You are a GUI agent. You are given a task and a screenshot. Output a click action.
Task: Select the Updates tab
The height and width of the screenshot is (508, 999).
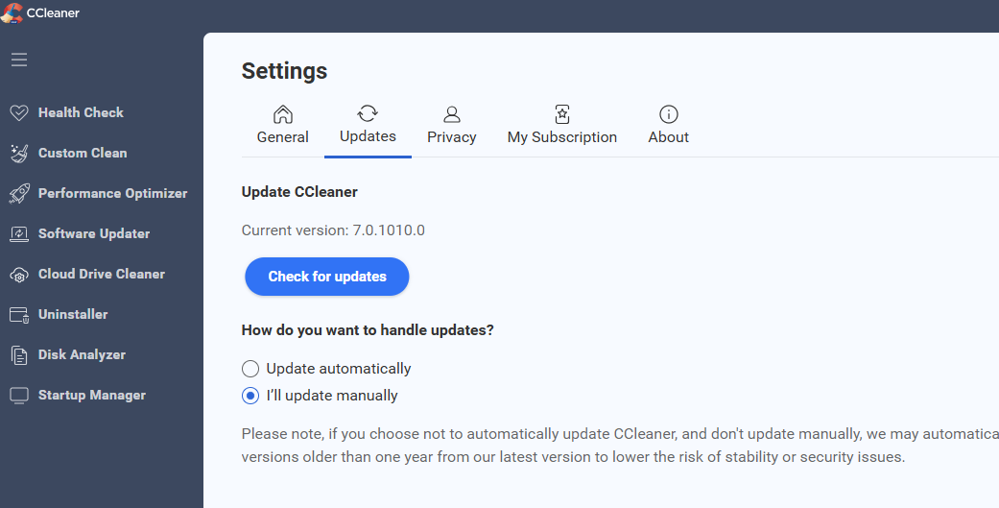pyautogui.click(x=368, y=125)
